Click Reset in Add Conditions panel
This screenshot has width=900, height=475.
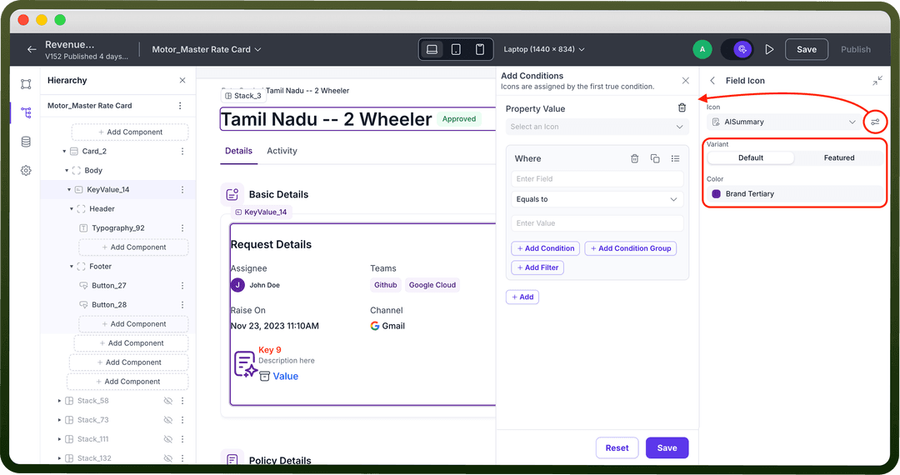click(x=617, y=448)
